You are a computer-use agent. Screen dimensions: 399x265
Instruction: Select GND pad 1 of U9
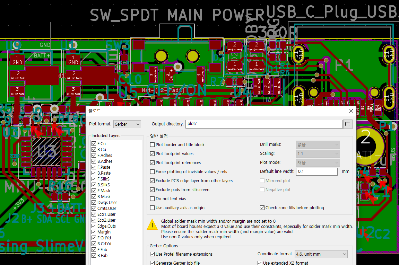pyautogui.click(x=17, y=60)
